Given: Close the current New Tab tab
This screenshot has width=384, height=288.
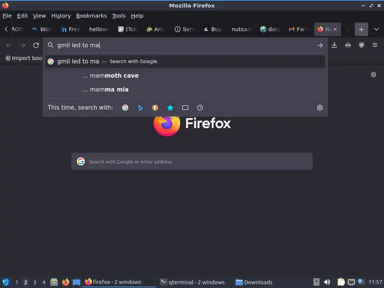Looking at the screenshot, I should [335, 29].
